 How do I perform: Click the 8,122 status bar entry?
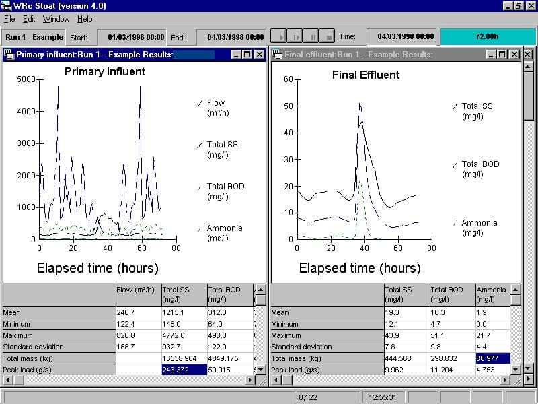coord(328,397)
